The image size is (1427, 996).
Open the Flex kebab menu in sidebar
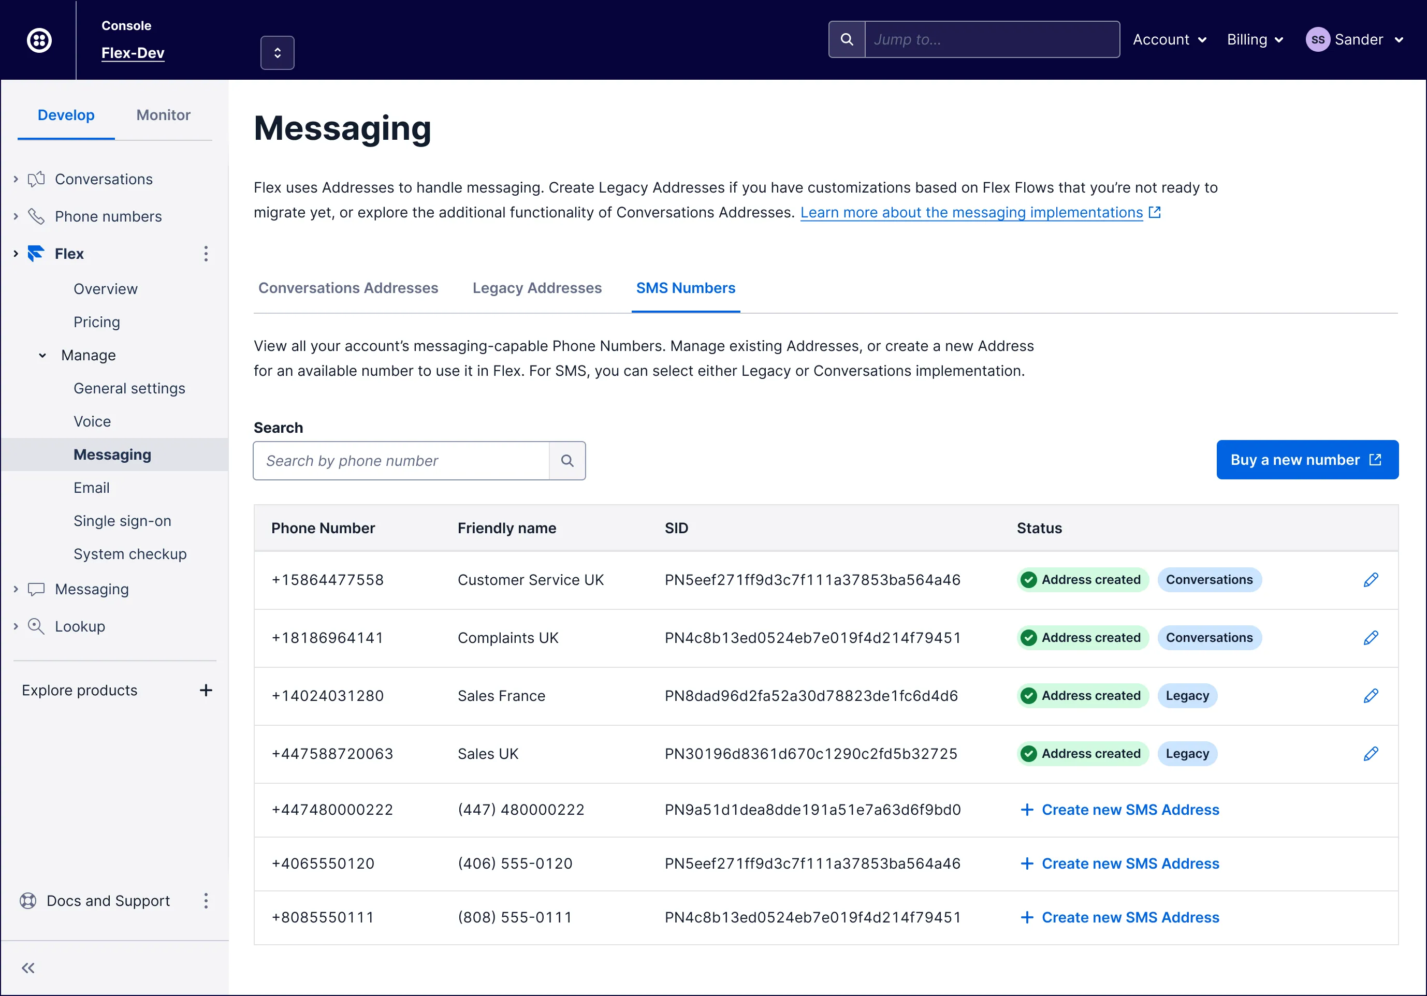pyautogui.click(x=206, y=254)
